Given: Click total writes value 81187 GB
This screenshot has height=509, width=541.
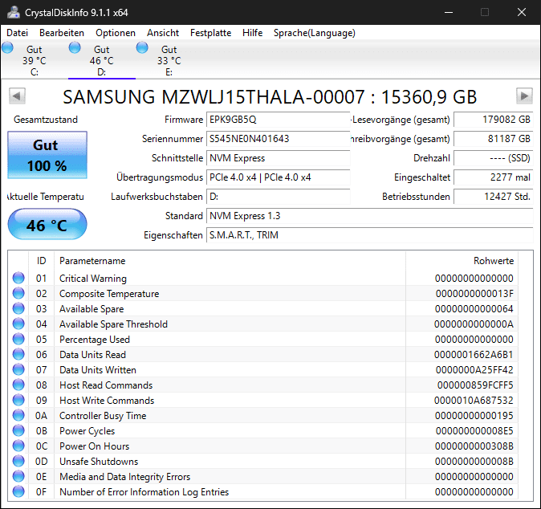Looking at the screenshot, I should tap(494, 139).
